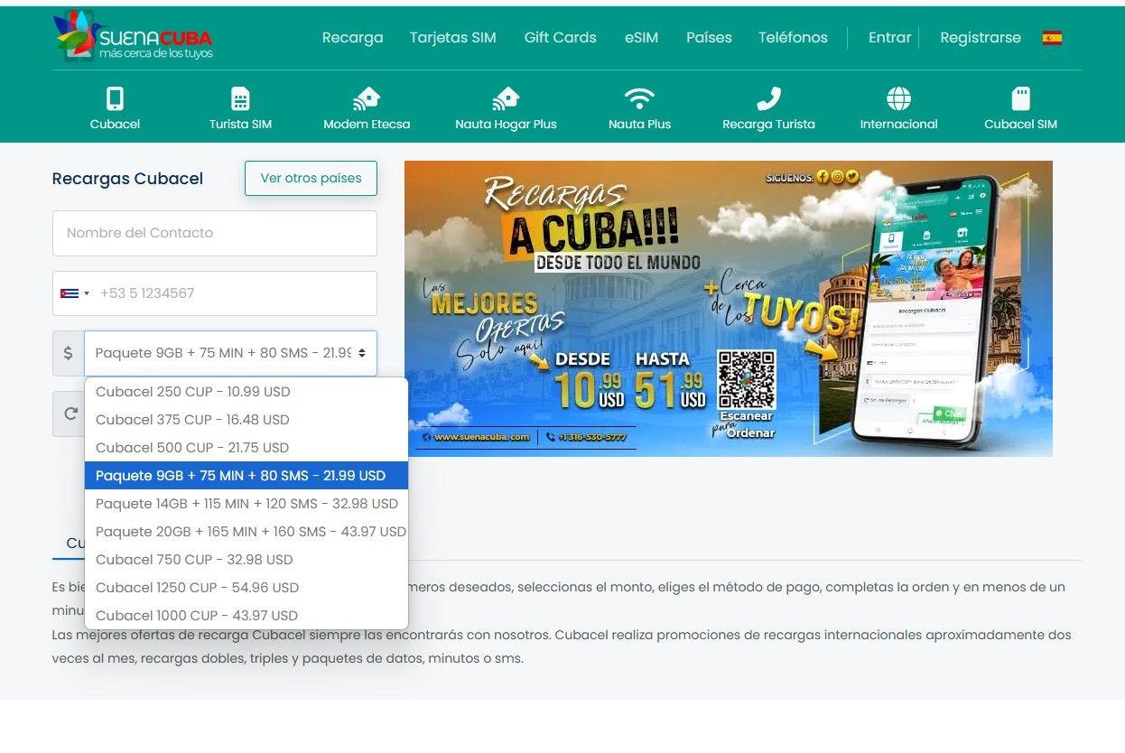Select Cubacel 750 CUP - 32.98 USD
The height and width of the screenshot is (753, 1125).
point(246,560)
